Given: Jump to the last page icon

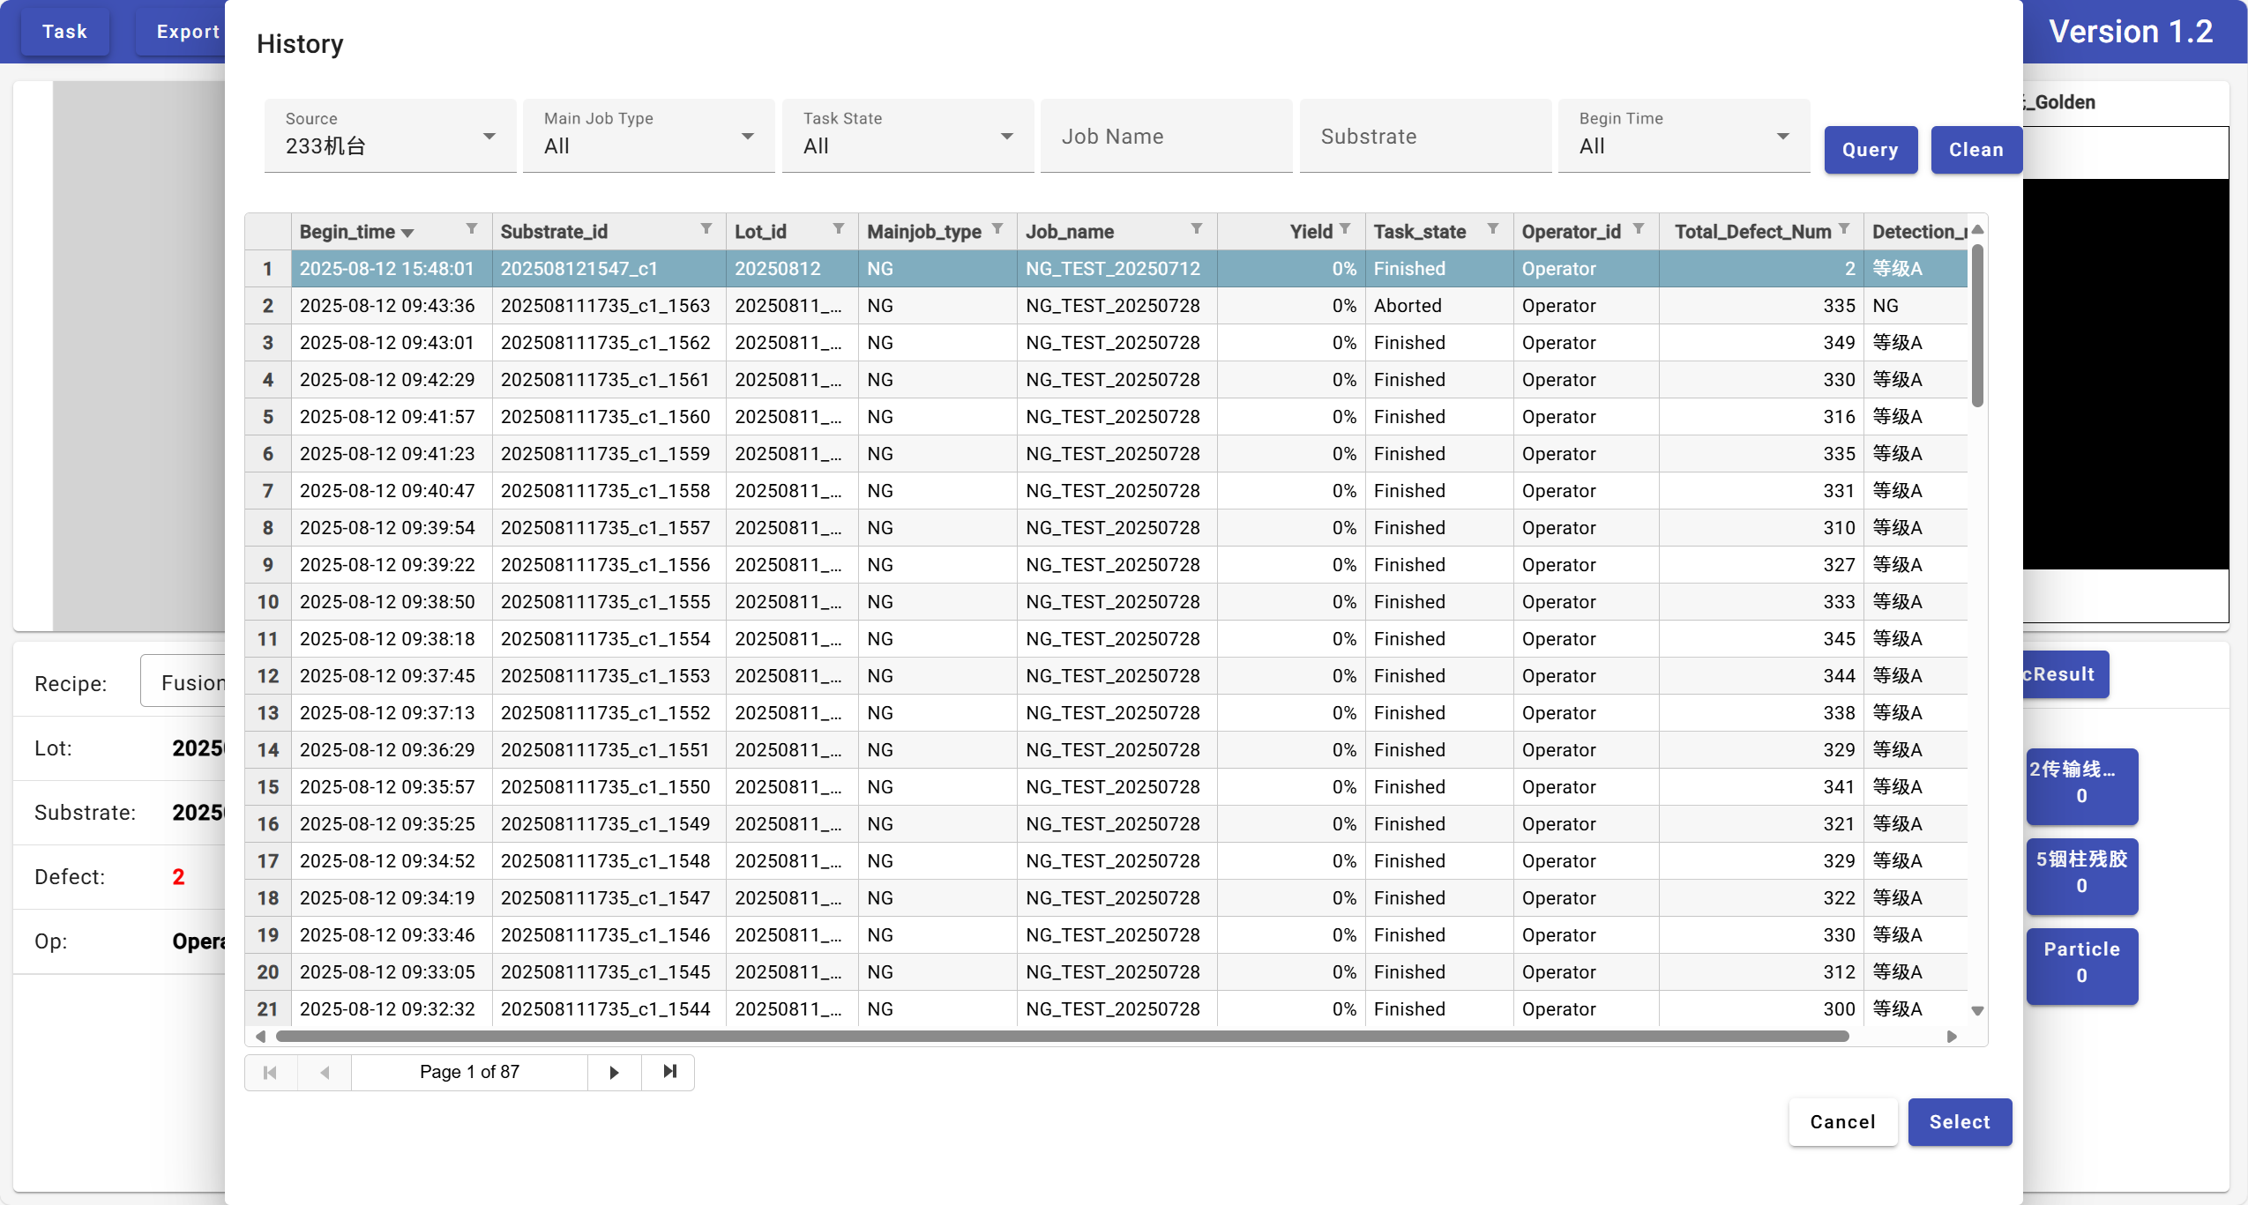Looking at the screenshot, I should pos(669,1072).
